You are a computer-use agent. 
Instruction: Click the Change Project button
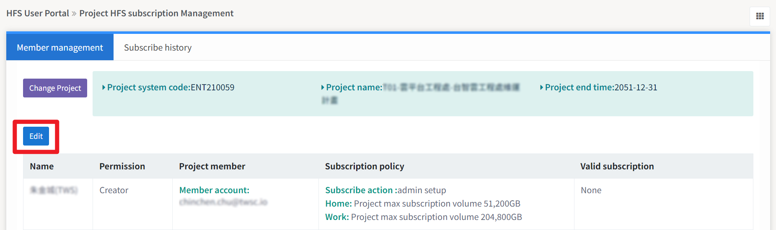click(x=55, y=88)
